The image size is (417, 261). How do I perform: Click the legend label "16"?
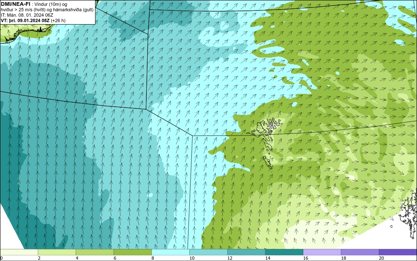tap(306, 258)
